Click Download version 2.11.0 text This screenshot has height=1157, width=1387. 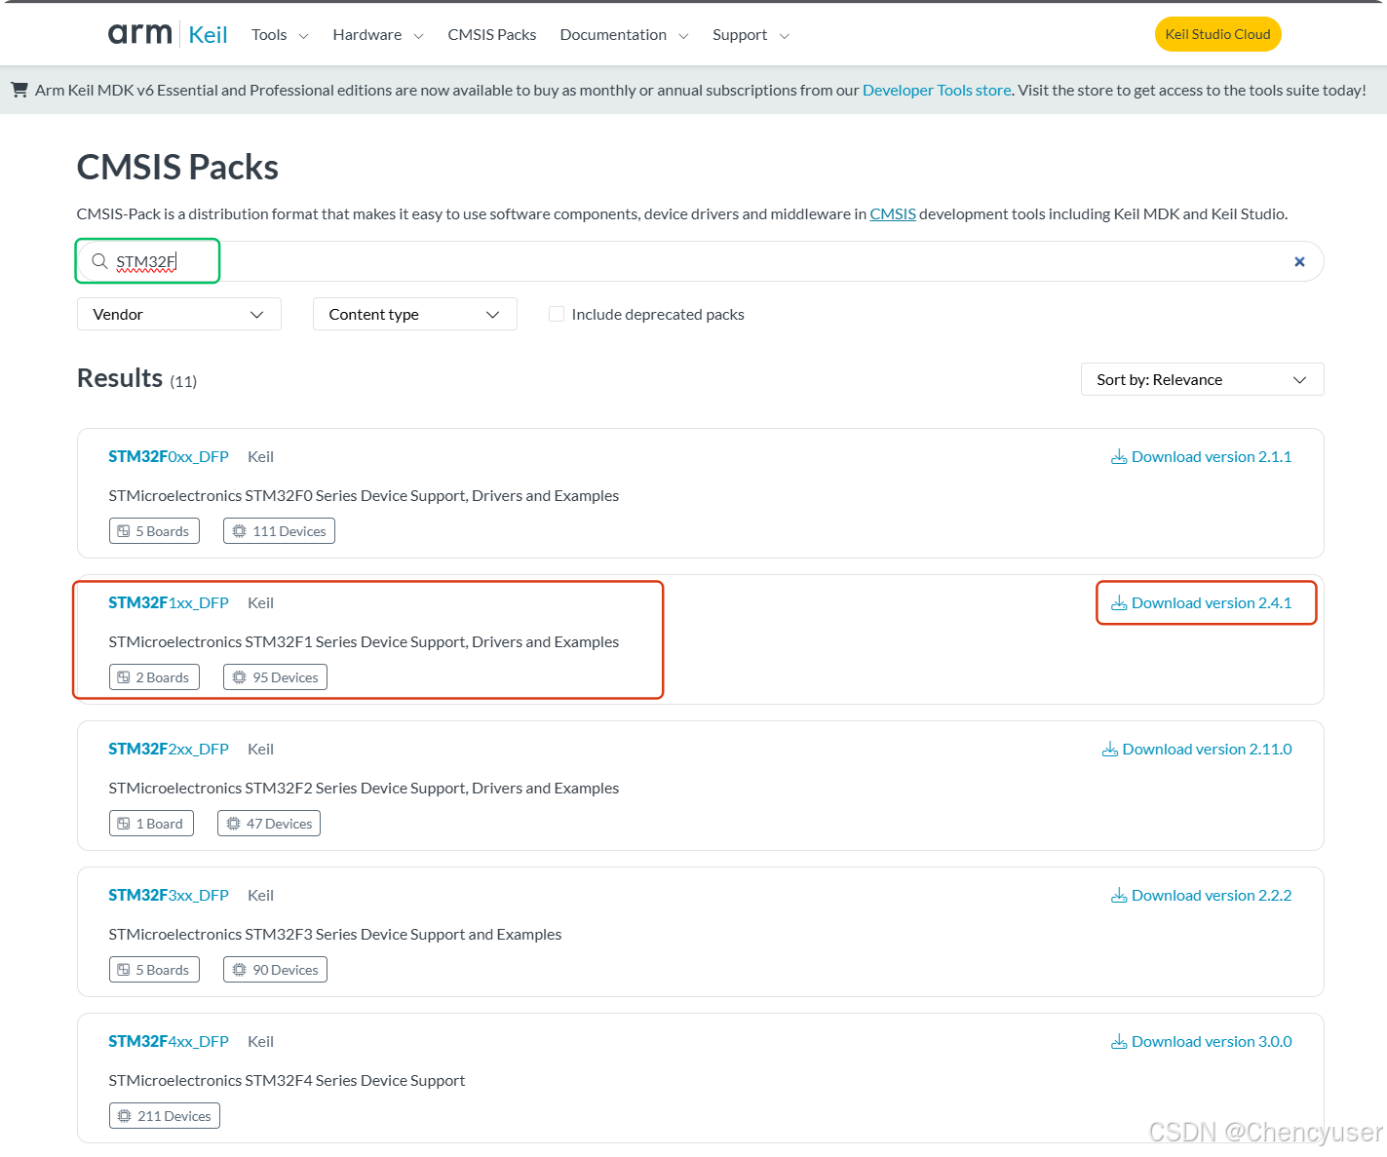(1207, 749)
